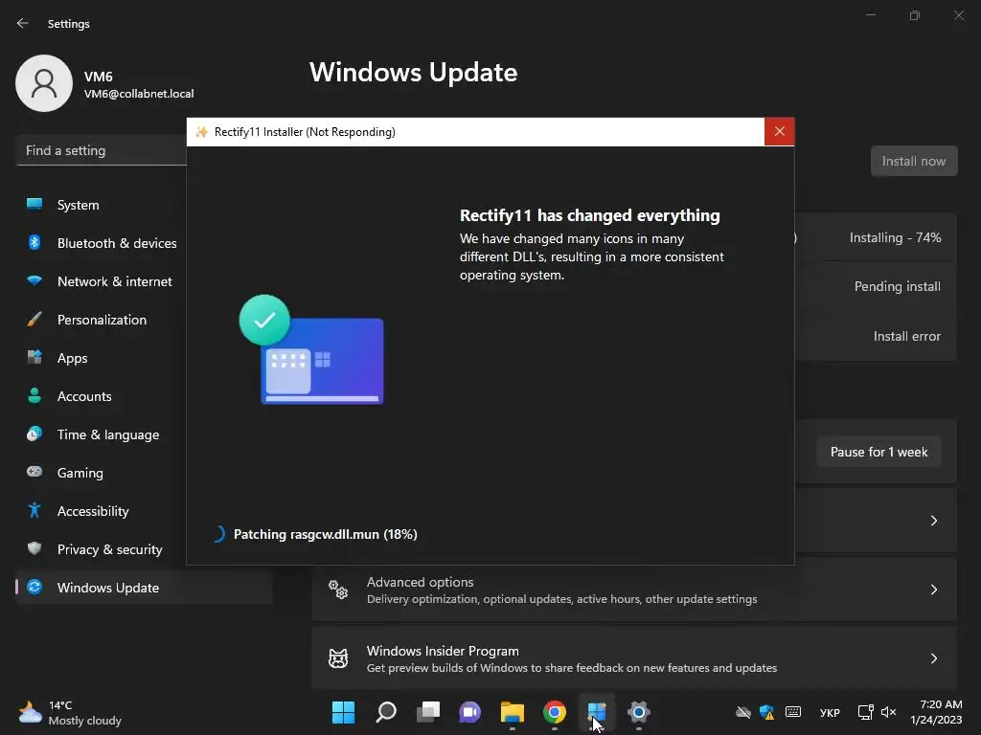Viewport: 981px width, 735px height.
Task: Click the Rectify11 checkmark illustration
Action: pyautogui.click(x=311, y=349)
